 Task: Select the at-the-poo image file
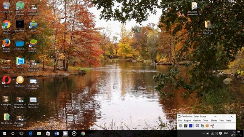point(6,100)
